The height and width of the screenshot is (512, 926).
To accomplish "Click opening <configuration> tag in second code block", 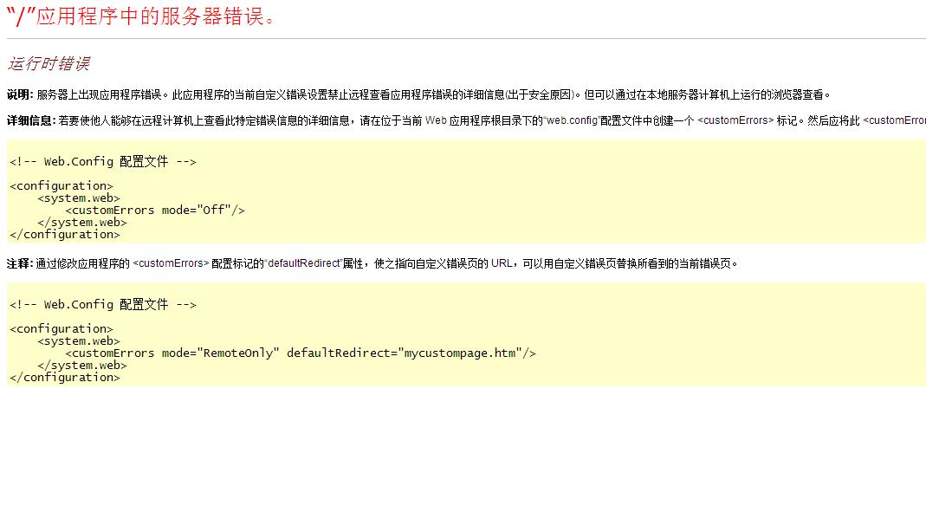I will 62,329.
